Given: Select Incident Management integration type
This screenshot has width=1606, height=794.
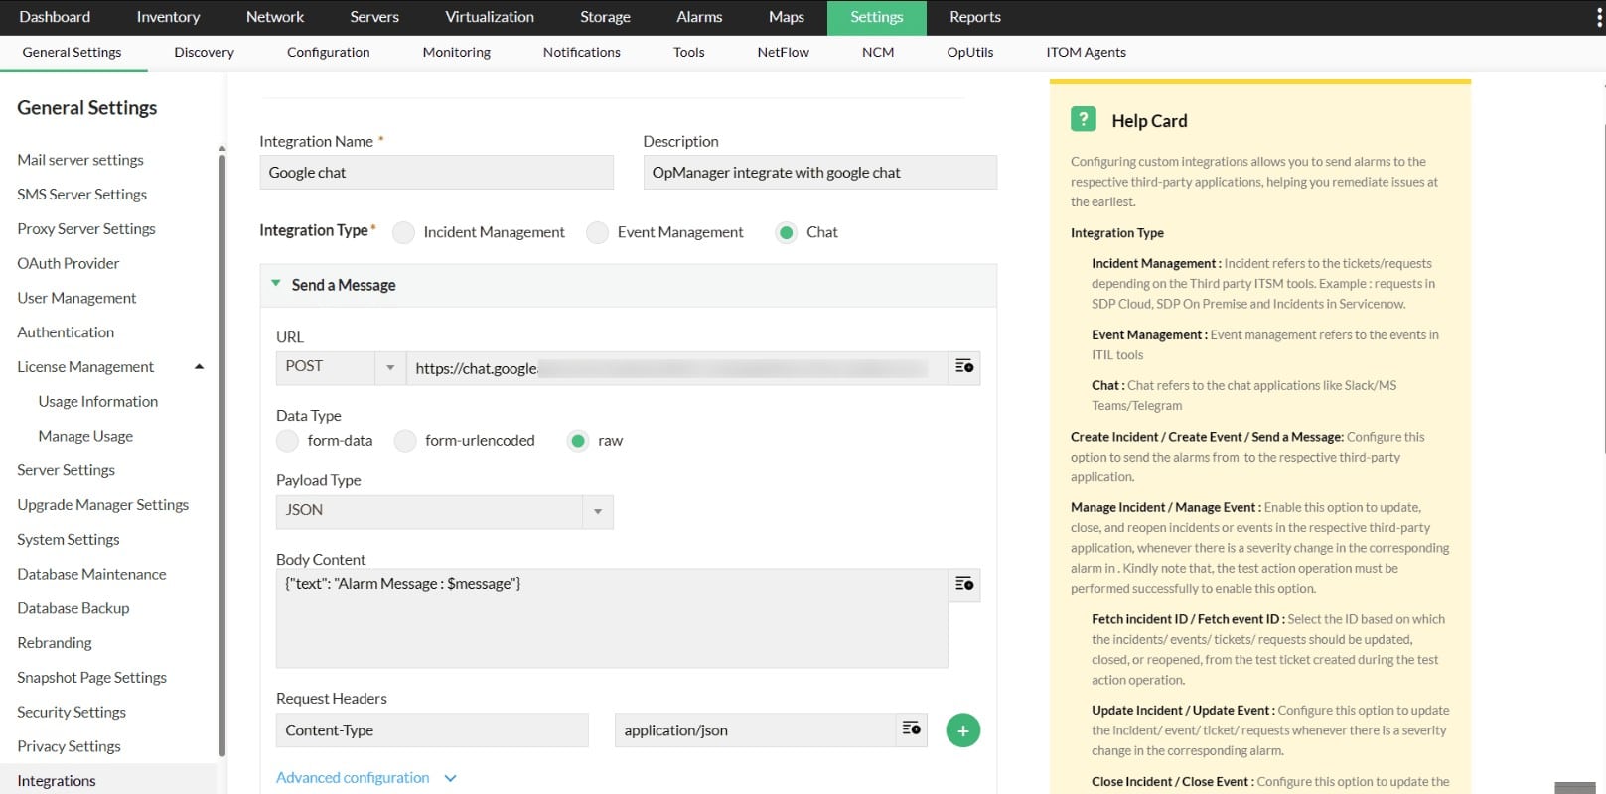Looking at the screenshot, I should 403,232.
